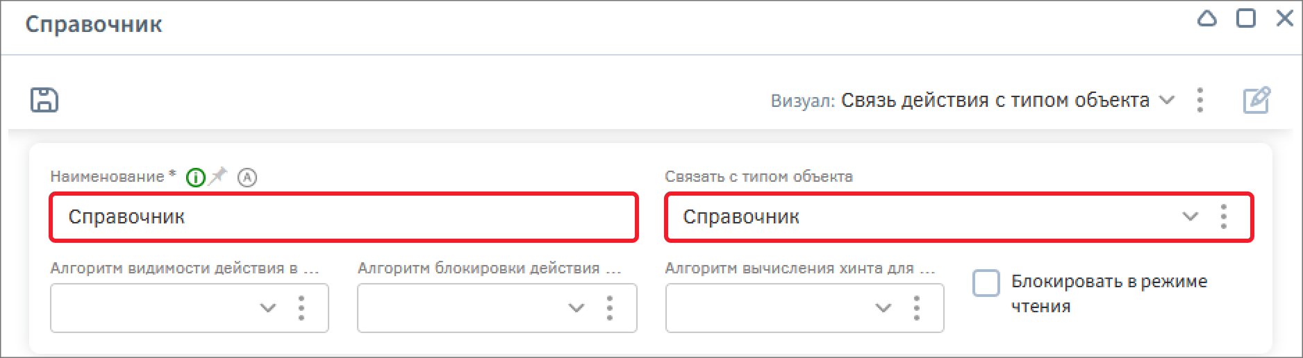The image size is (1303, 358).
Task: Click the Визуал value Связь действия с типом объекта
Action: [x=995, y=100]
